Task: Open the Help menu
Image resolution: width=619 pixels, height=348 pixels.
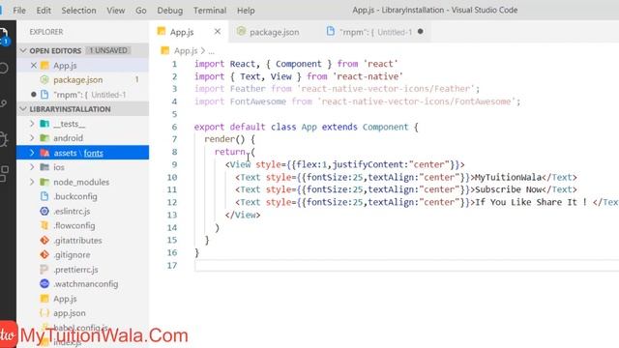Action: (246, 11)
